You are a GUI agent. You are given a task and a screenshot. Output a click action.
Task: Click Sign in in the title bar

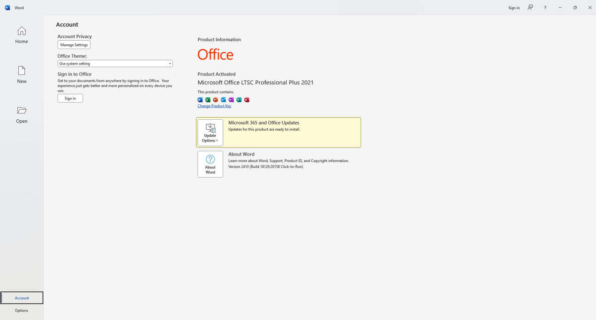tap(514, 7)
